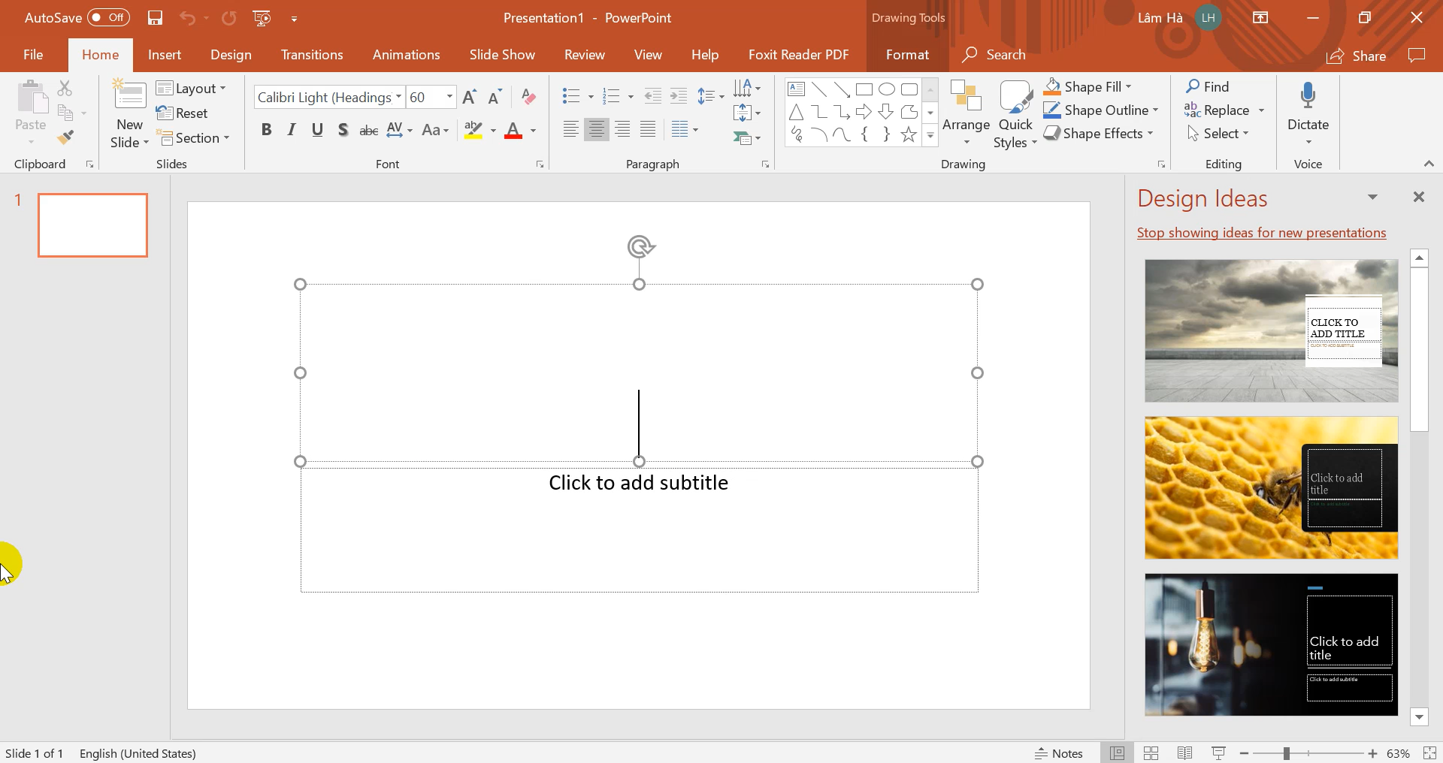
Task: Select the Italic formatting icon
Action: pos(292,129)
